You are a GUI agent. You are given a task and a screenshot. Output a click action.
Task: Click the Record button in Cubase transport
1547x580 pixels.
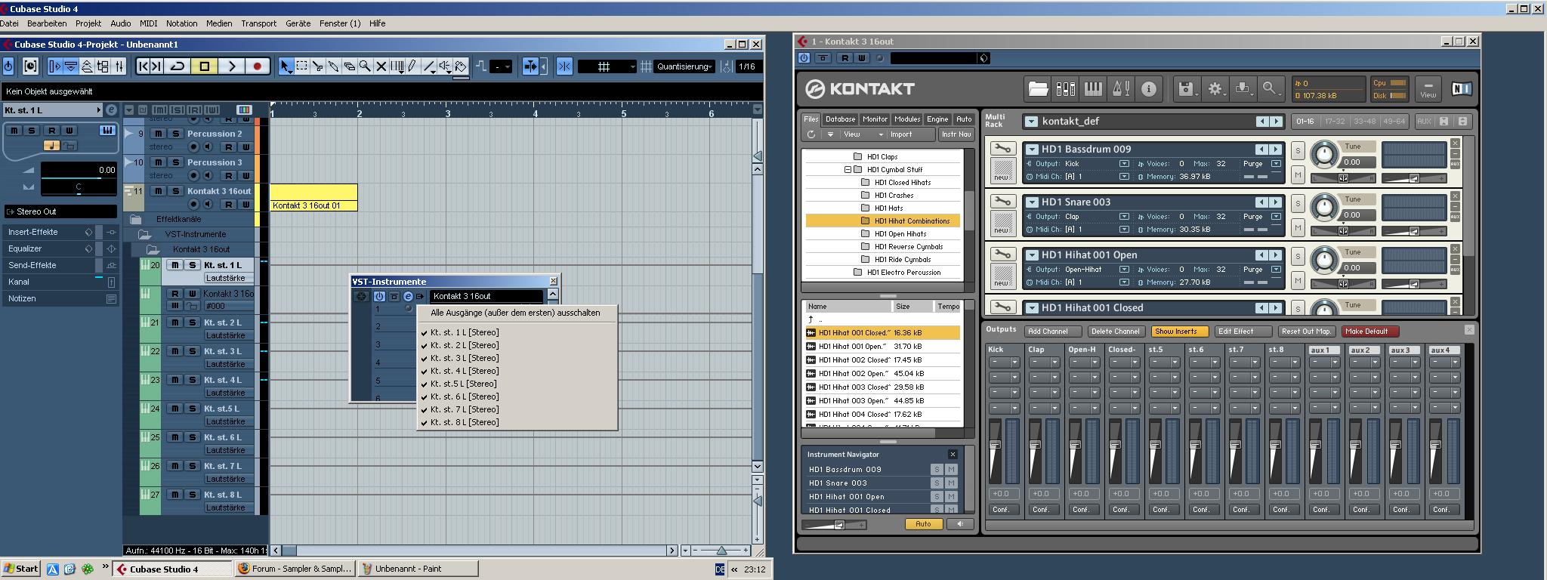257,66
